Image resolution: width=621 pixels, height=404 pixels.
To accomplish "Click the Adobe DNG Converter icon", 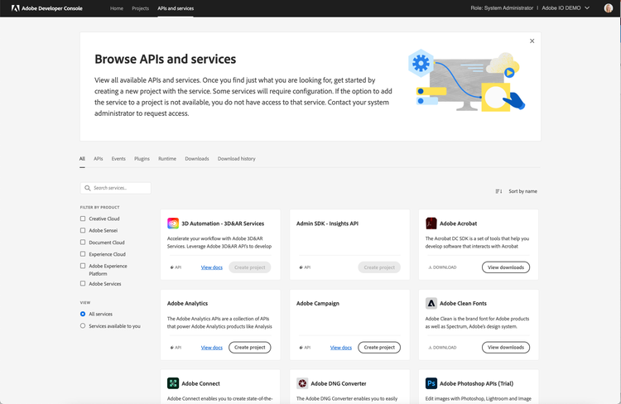I will pyautogui.click(x=302, y=383).
